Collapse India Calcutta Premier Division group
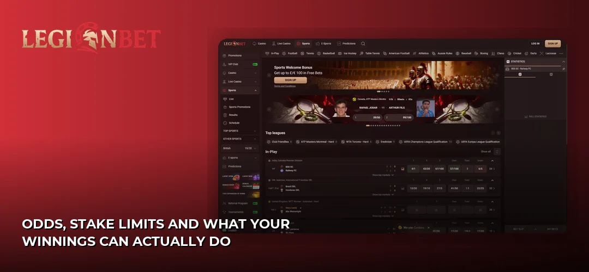 [x=492, y=160]
